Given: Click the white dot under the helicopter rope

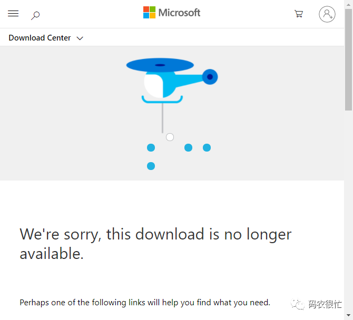Looking at the screenshot, I should (x=170, y=137).
